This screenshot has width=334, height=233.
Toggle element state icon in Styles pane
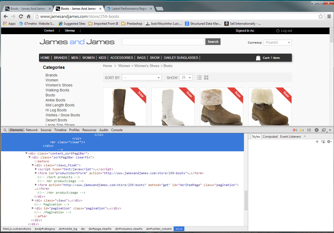pos(323,142)
